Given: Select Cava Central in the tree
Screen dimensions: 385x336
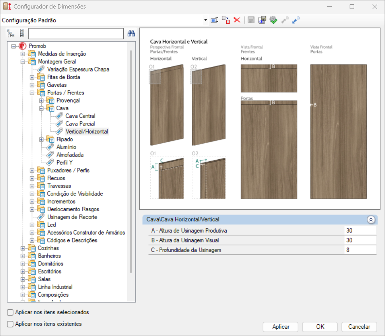Looking at the screenshot, I should point(80,116).
